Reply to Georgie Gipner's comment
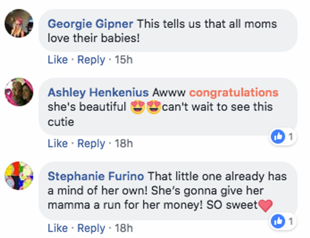This screenshot has height=238, width=310. pos(91,60)
